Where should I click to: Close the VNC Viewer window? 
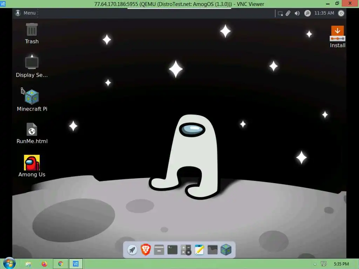(350, 4)
